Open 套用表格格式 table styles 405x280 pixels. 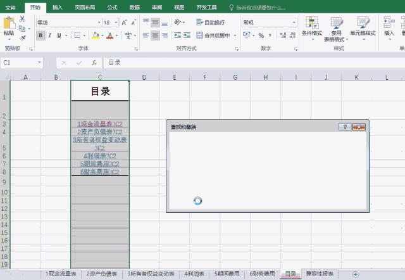(x=336, y=29)
